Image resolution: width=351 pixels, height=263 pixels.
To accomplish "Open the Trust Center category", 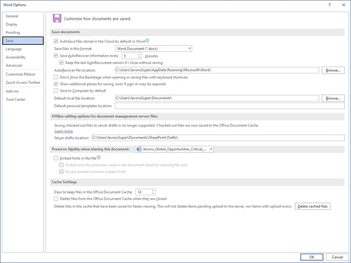I will click(x=23, y=99).
